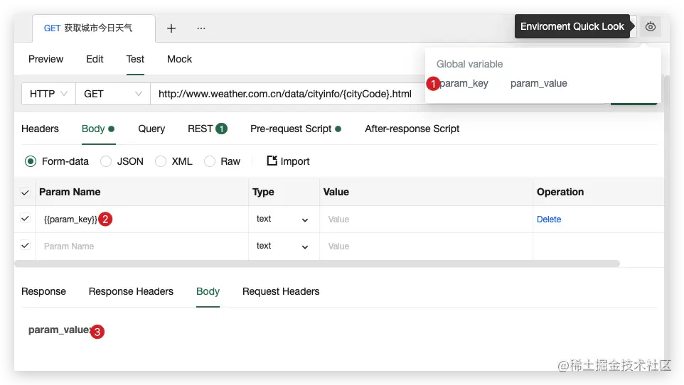
Task: Click the Value column header
Action: [336, 192]
